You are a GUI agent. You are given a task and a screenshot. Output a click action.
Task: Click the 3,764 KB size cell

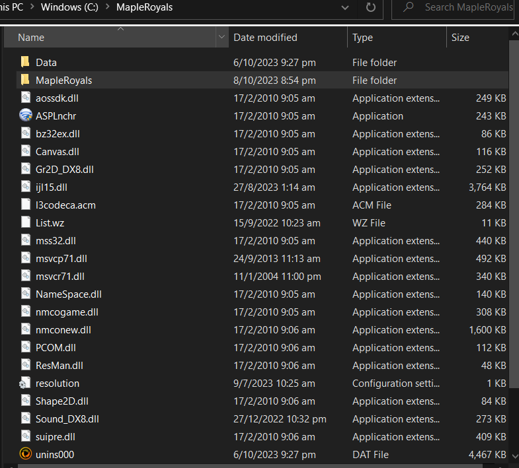pyautogui.click(x=487, y=187)
